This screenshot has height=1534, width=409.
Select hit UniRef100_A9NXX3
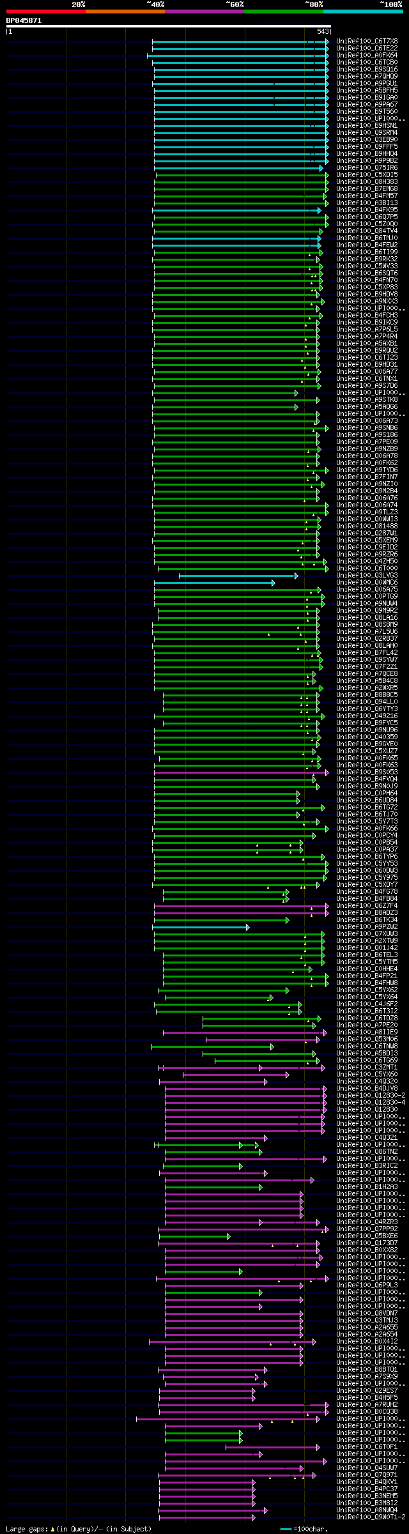coord(367,301)
